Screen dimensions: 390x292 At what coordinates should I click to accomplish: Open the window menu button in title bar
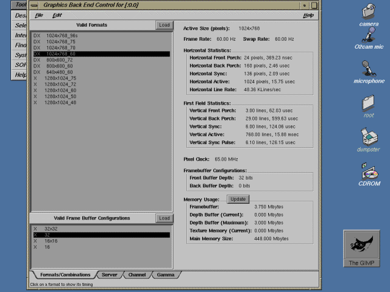click(x=35, y=4)
